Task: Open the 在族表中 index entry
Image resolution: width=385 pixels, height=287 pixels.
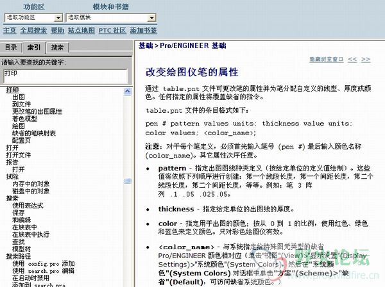Action: [x=24, y=227]
